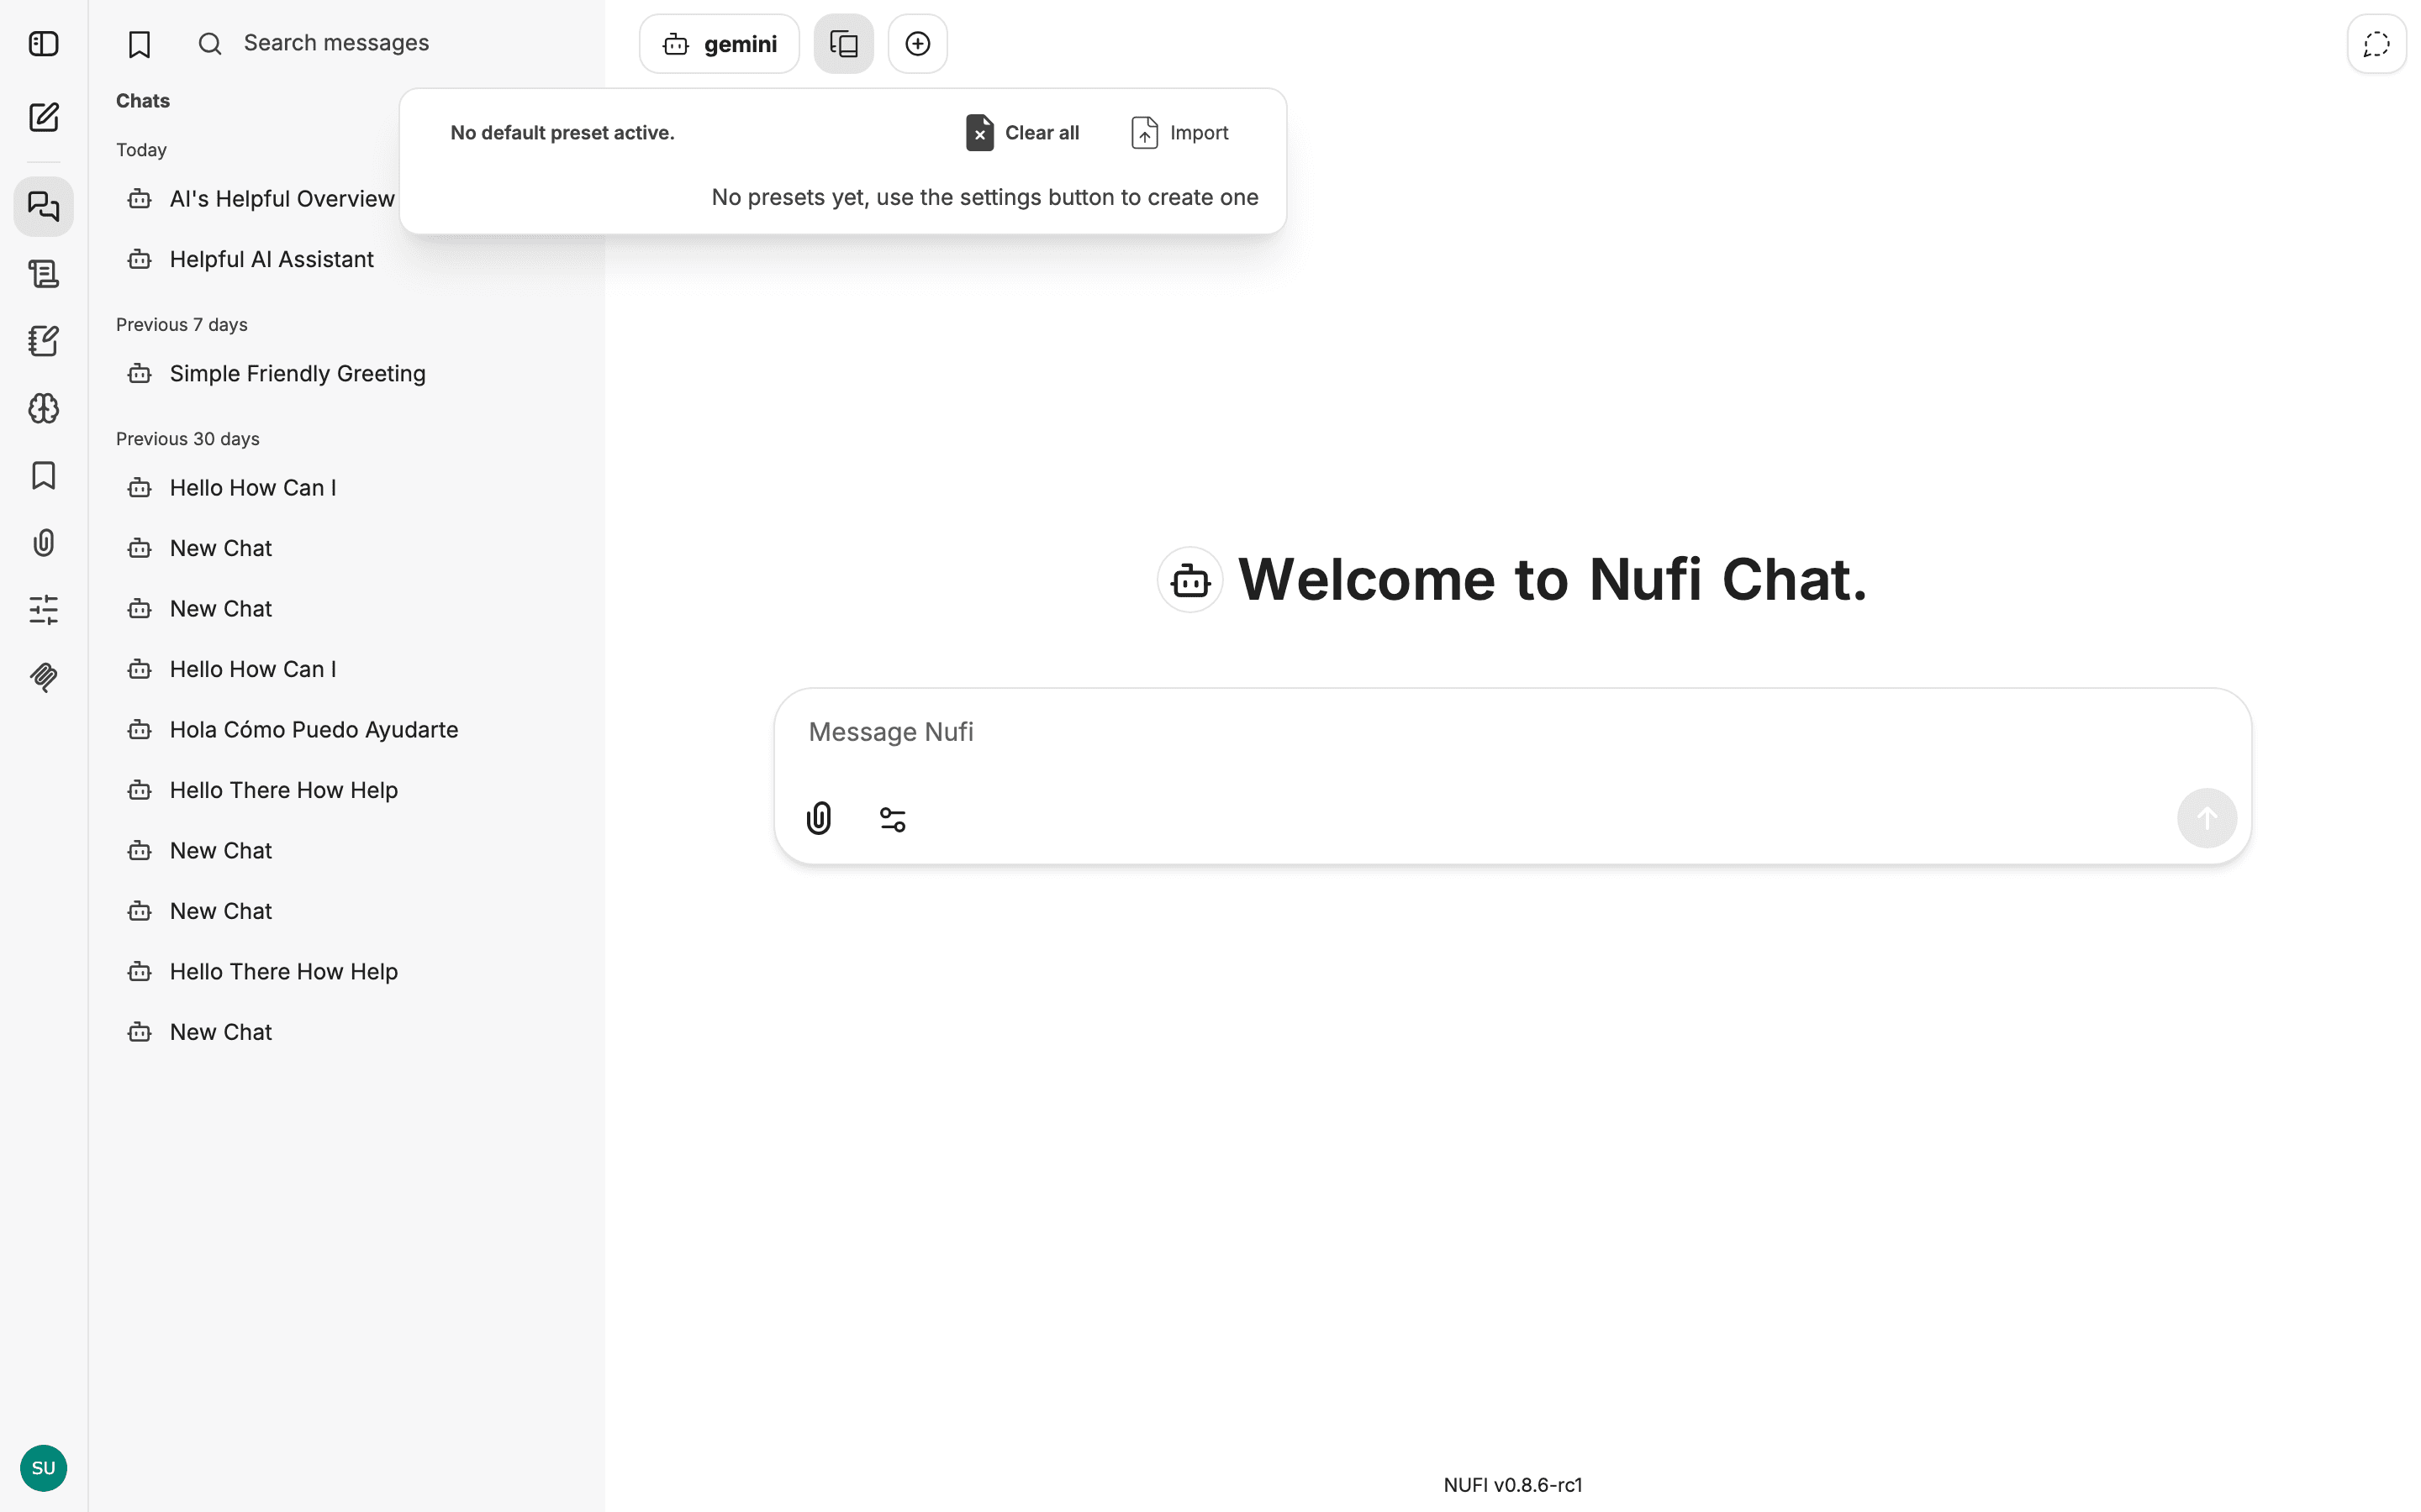Click the send arrow button

tap(2207, 819)
